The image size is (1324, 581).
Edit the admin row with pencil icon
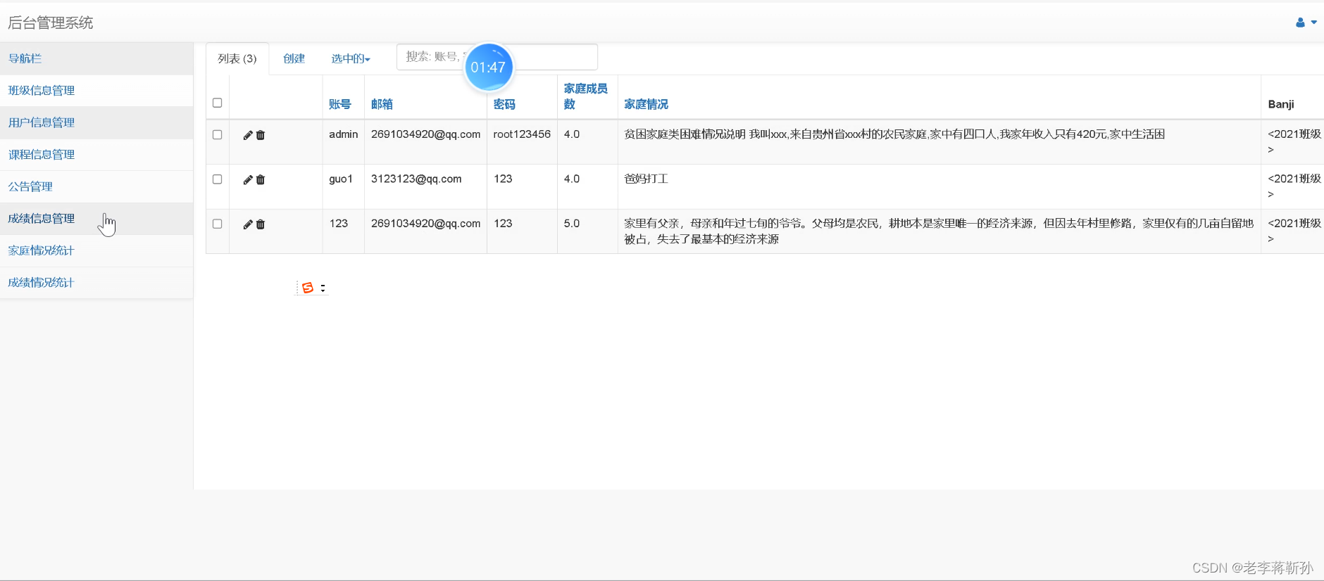[x=248, y=135]
